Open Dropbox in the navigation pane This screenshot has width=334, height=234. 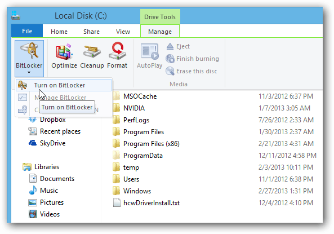pyautogui.click(x=52, y=120)
